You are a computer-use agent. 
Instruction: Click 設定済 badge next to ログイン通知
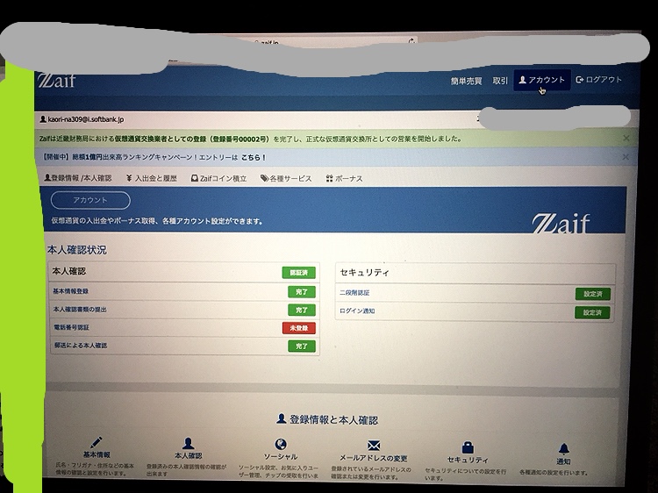coord(592,312)
